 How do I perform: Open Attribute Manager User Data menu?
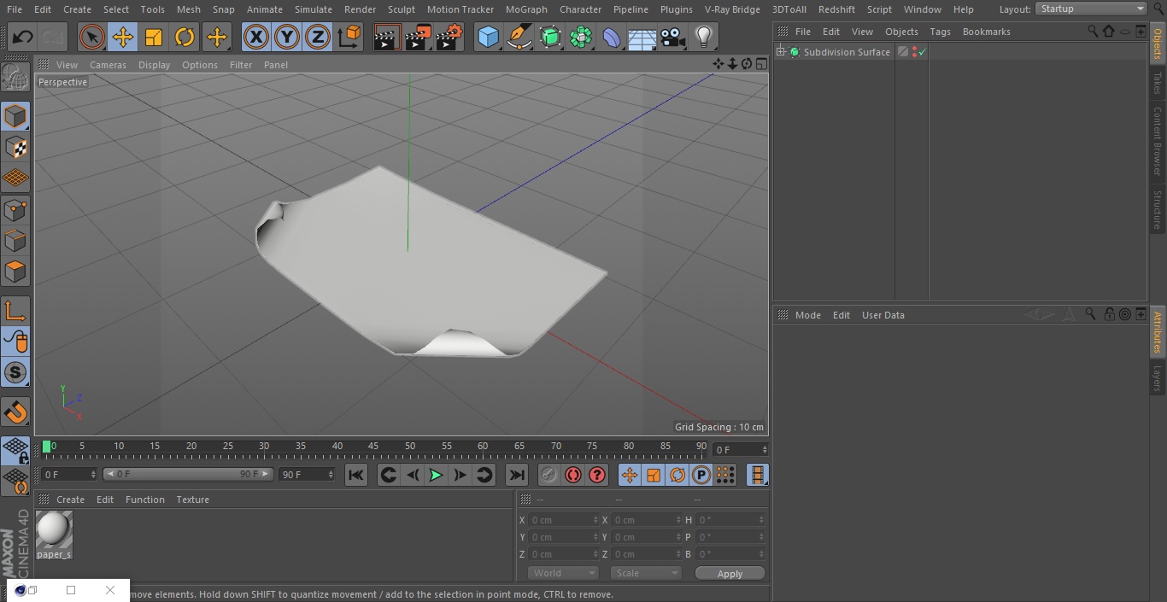pyautogui.click(x=883, y=315)
